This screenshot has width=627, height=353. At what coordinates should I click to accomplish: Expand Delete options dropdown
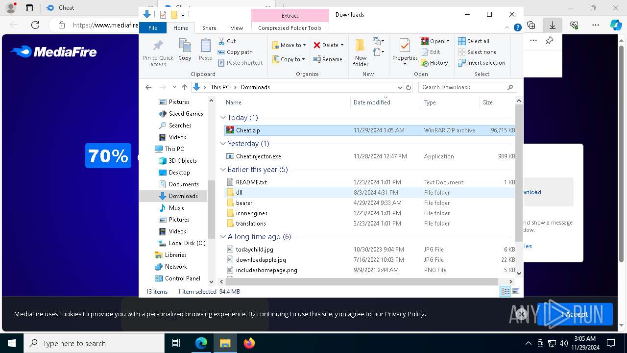[x=342, y=45]
